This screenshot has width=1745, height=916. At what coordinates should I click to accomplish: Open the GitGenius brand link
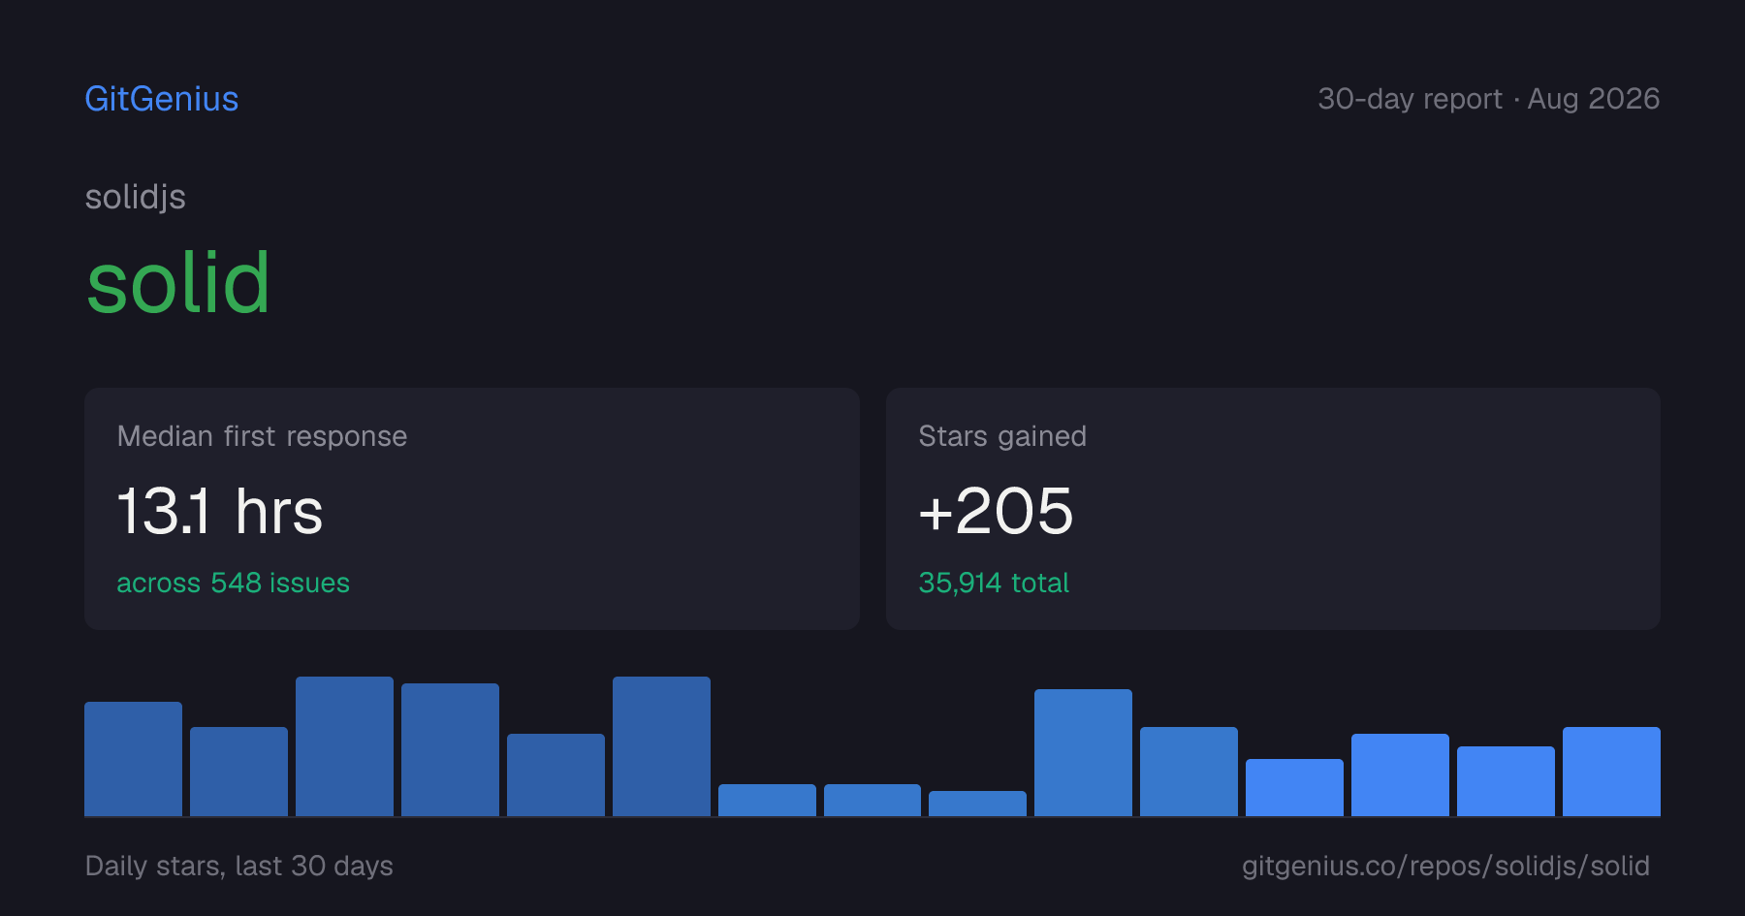pyautogui.click(x=162, y=99)
